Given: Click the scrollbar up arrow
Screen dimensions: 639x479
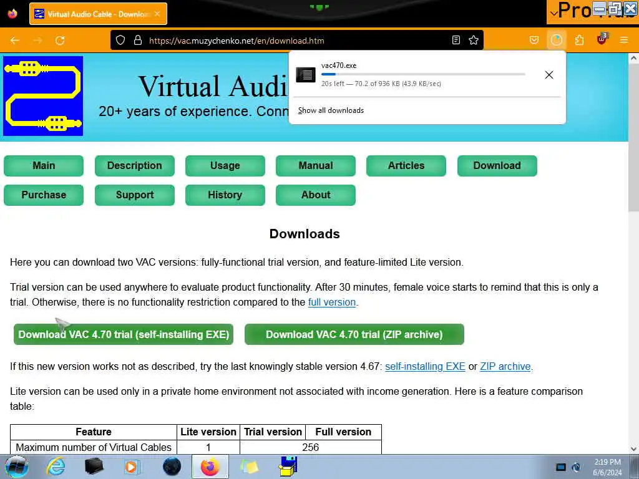Looking at the screenshot, I should click(x=633, y=58).
